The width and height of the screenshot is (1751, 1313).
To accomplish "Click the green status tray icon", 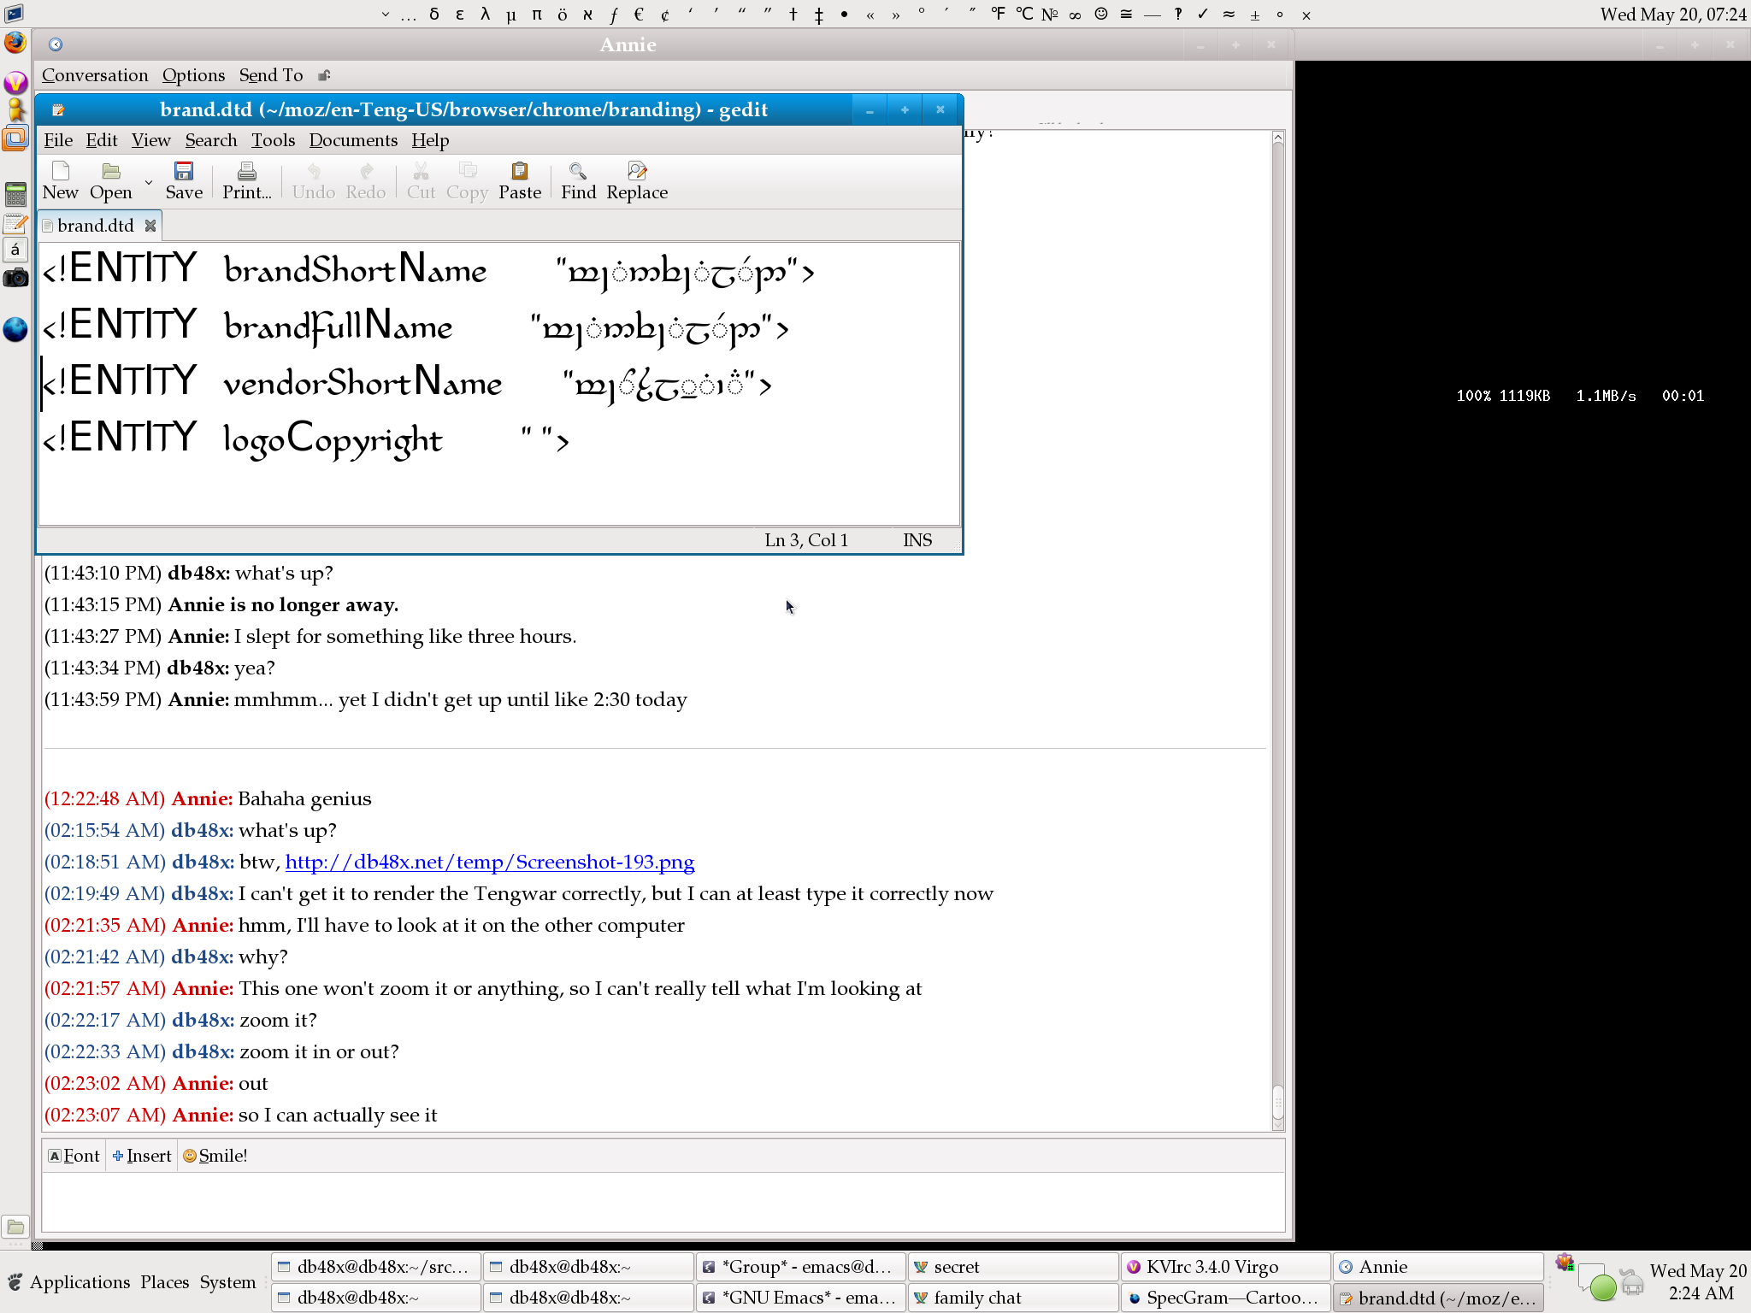I will click(x=1602, y=1287).
